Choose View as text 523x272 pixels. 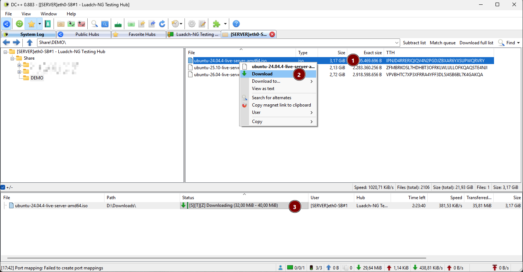(278, 89)
